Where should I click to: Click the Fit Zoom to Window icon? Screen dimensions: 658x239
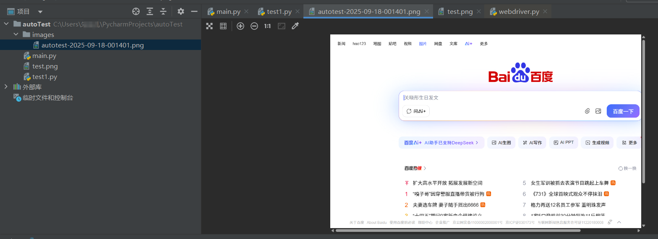tap(282, 26)
